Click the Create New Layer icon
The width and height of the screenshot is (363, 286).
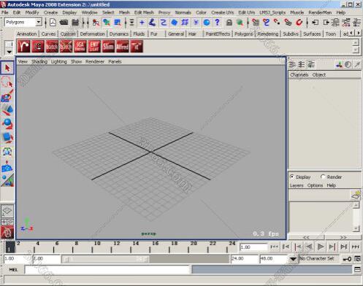click(x=356, y=195)
